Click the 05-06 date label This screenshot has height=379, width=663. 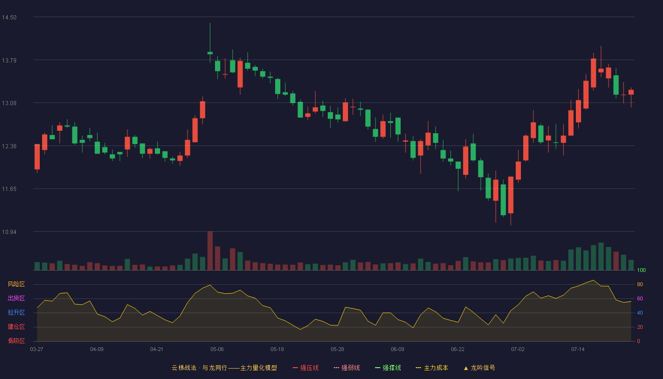coord(217,349)
